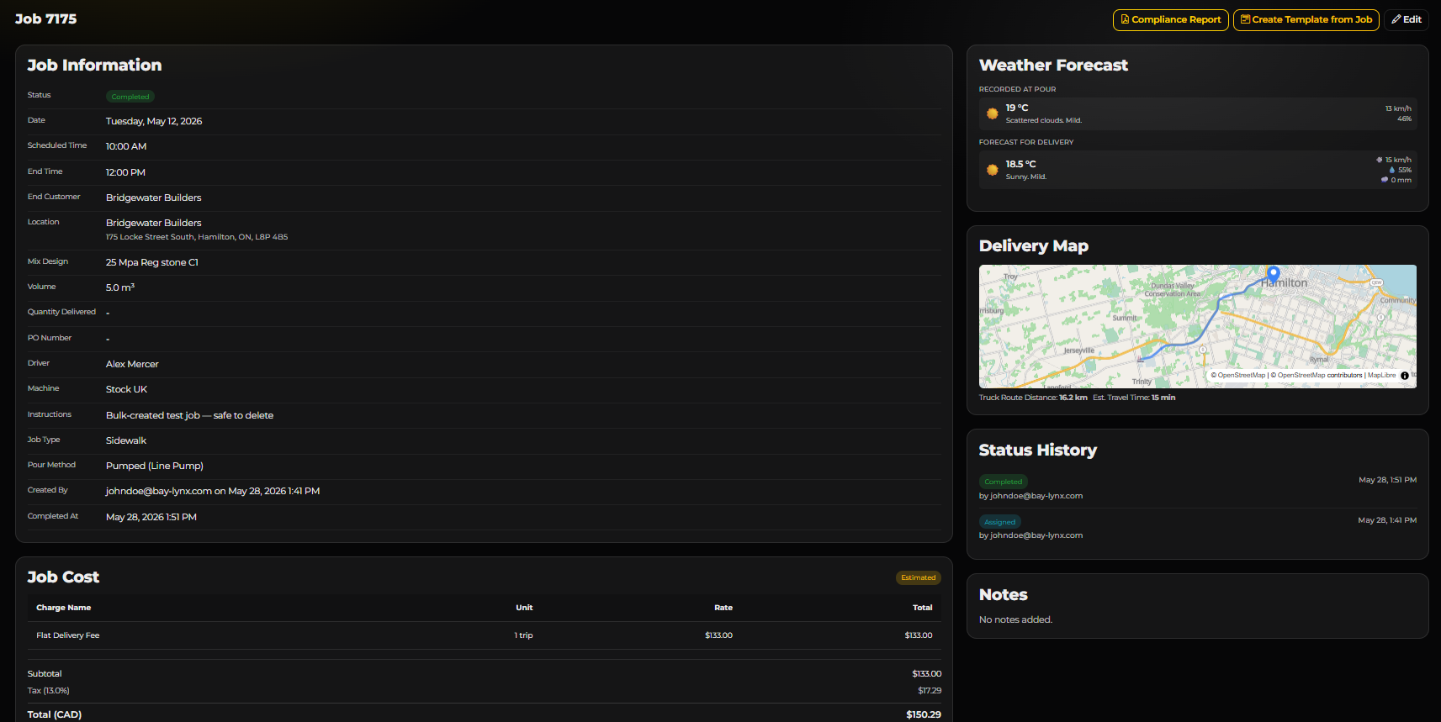Click instructions 'Bulk-created test job — safe to delete'

pyautogui.click(x=189, y=415)
